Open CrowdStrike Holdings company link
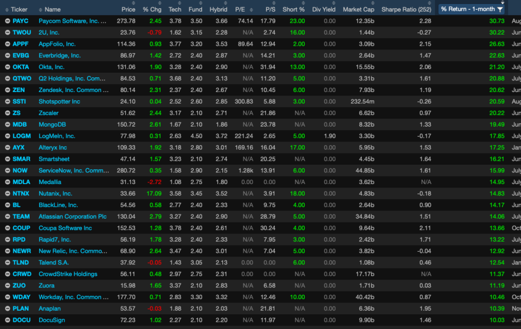This screenshot has width=521, height=329. pyautogui.click(x=68, y=274)
